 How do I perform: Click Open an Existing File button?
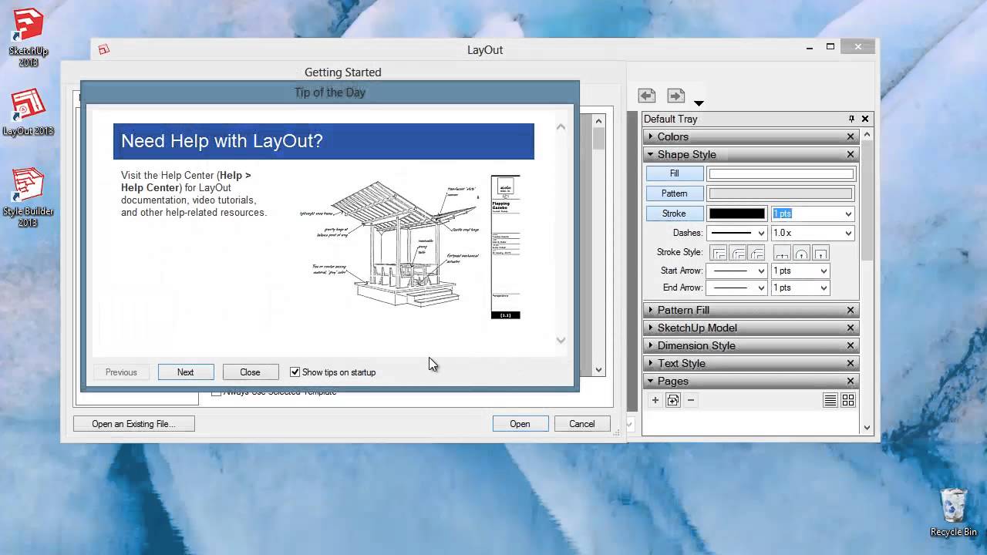[x=134, y=423]
